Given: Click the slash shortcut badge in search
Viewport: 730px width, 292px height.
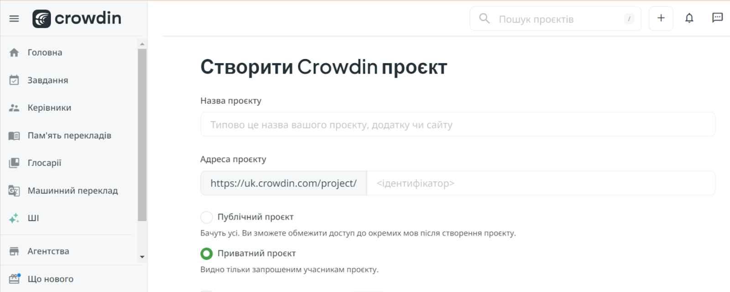Looking at the screenshot, I should (629, 19).
